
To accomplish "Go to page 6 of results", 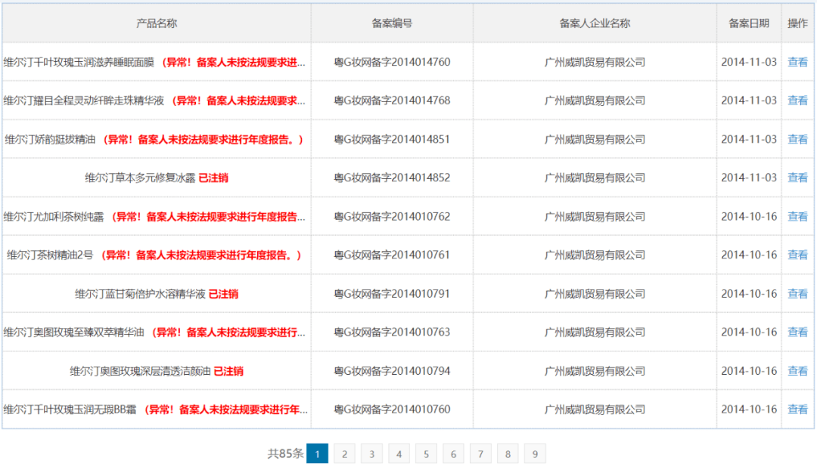I will pos(453,453).
